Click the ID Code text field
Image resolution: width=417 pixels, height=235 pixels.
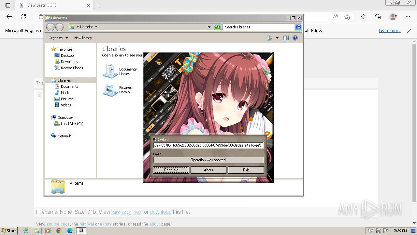pyautogui.click(x=208, y=145)
